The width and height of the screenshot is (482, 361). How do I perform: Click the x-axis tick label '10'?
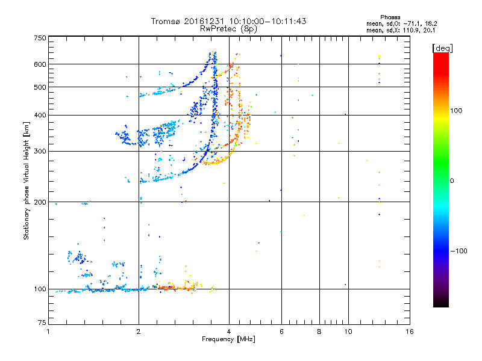pos(348,332)
